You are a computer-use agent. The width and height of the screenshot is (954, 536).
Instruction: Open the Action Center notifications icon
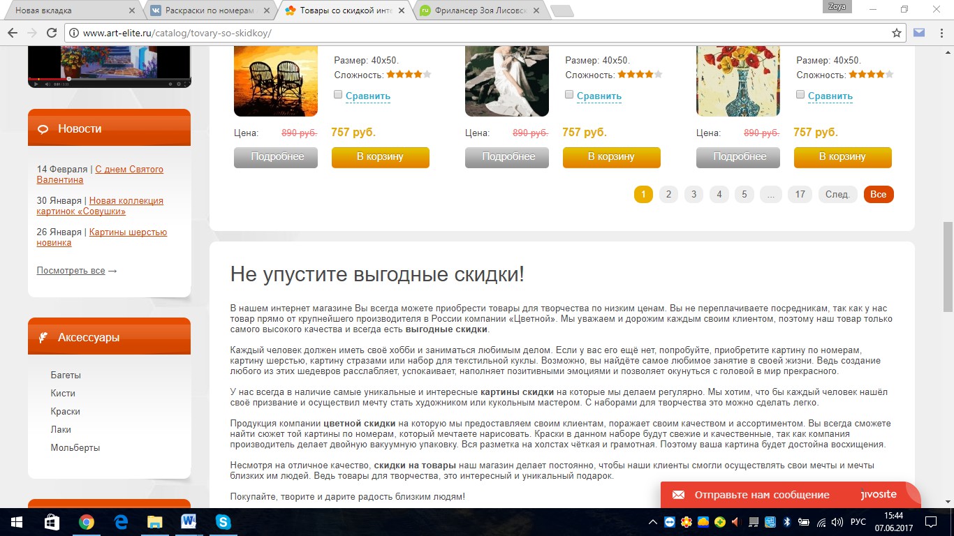pos(931,522)
